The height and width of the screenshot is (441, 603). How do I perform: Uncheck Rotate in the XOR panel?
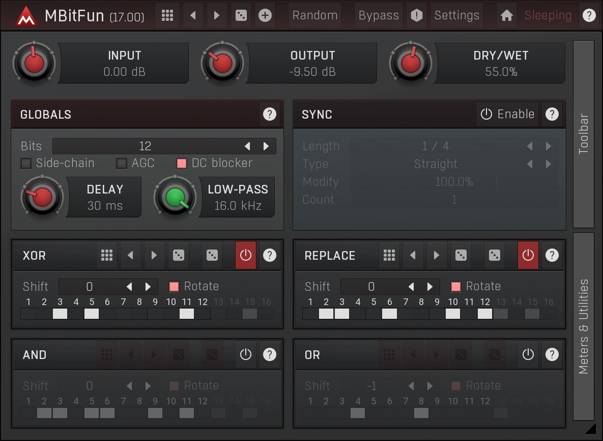click(x=174, y=287)
